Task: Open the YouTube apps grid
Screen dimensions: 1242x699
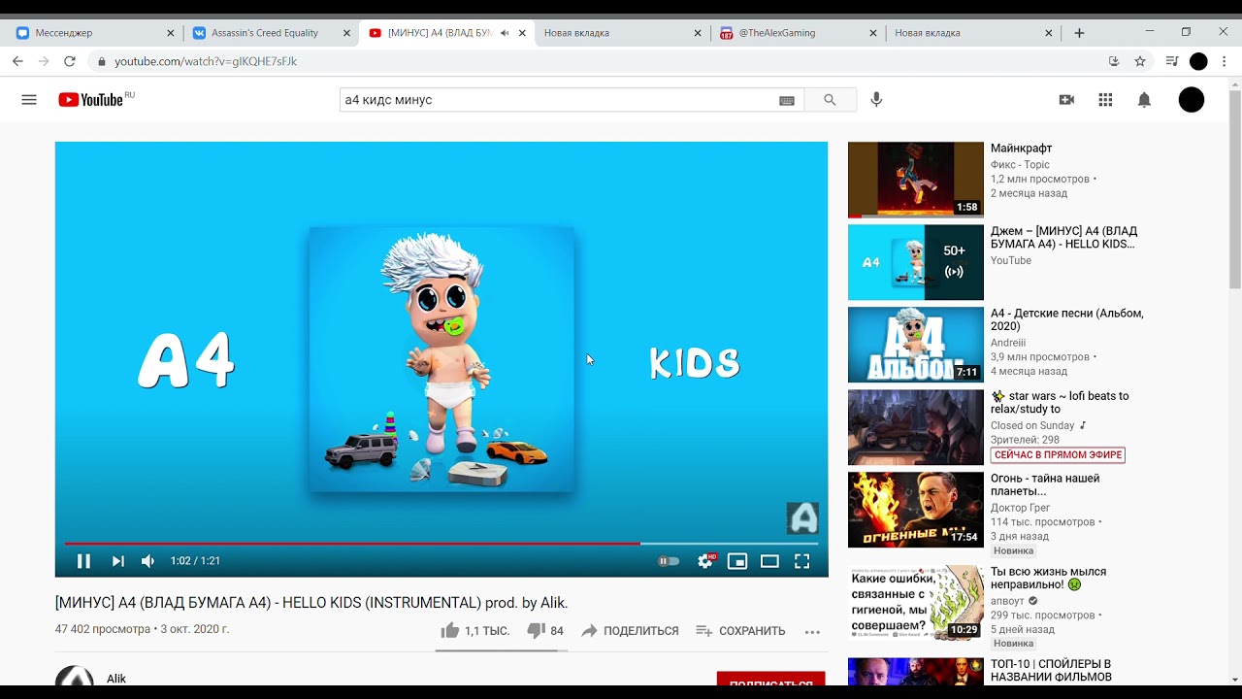Action: pos(1105,100)
